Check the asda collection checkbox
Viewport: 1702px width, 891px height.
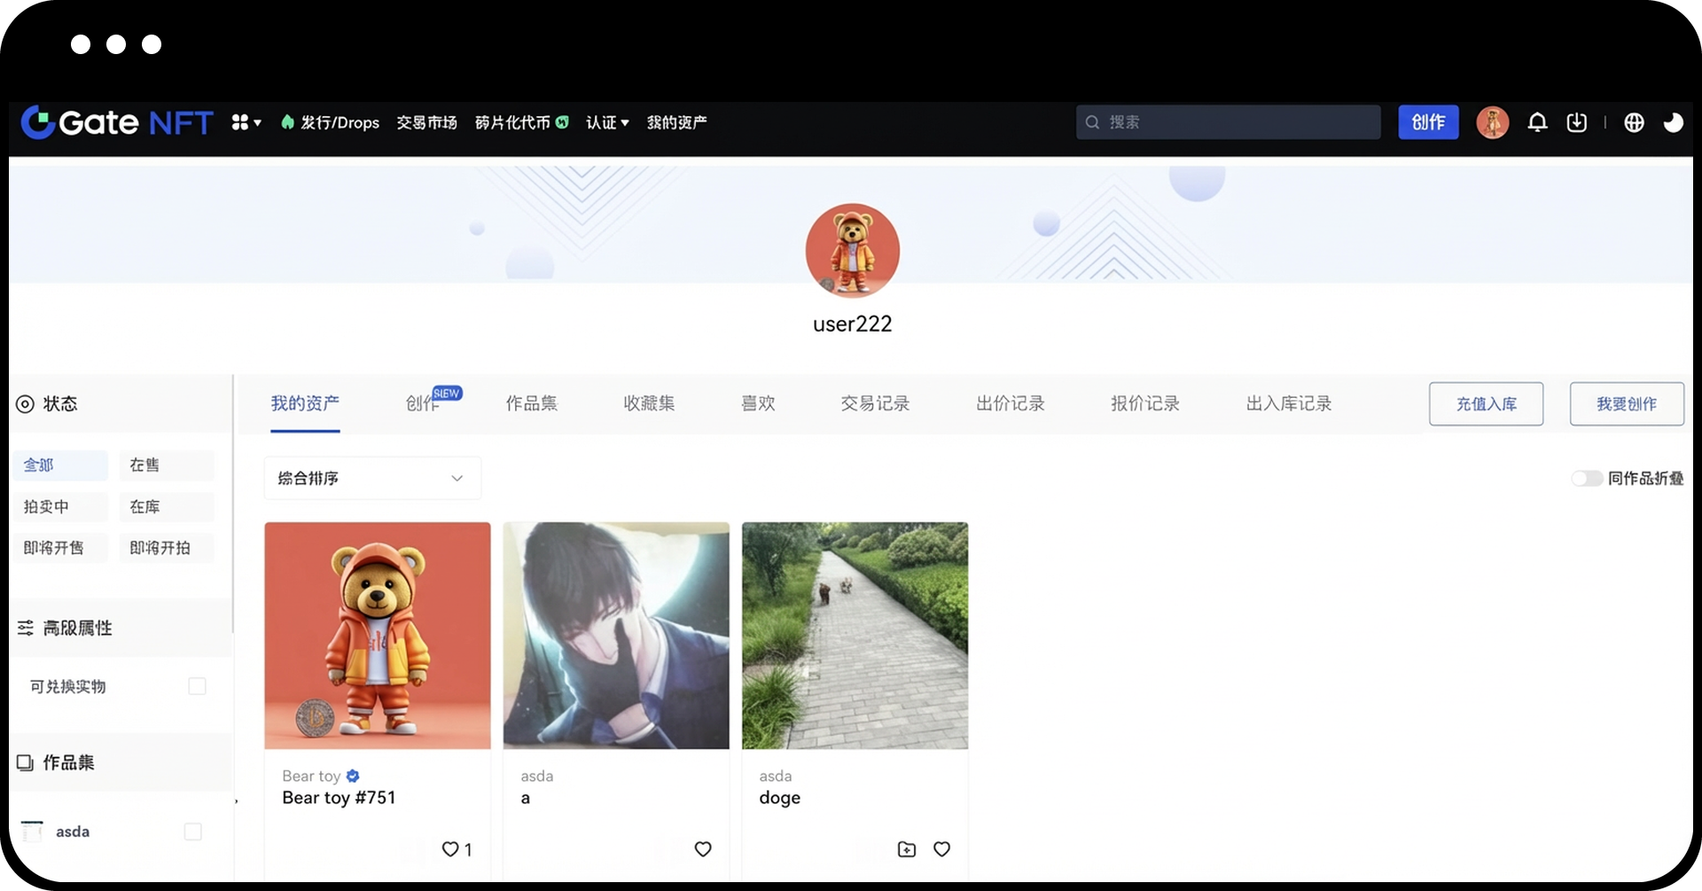192,832
